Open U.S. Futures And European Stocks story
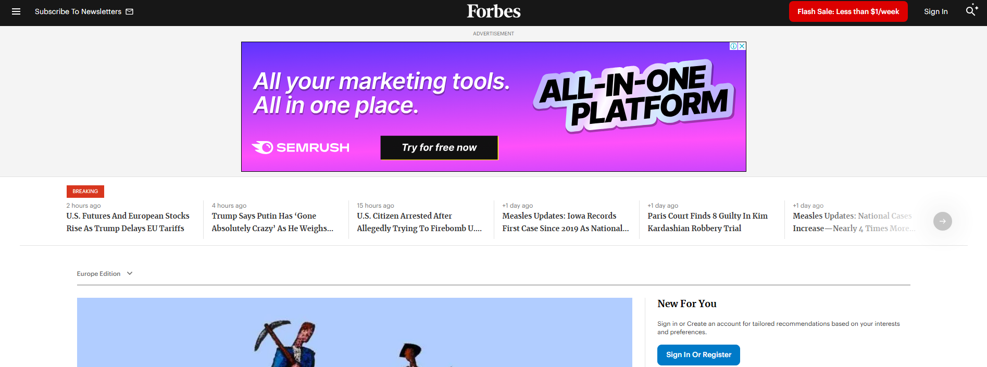Image resolution: width=987 pixels, height=367 pixels. pyautogui.click(x=128, y=222)
